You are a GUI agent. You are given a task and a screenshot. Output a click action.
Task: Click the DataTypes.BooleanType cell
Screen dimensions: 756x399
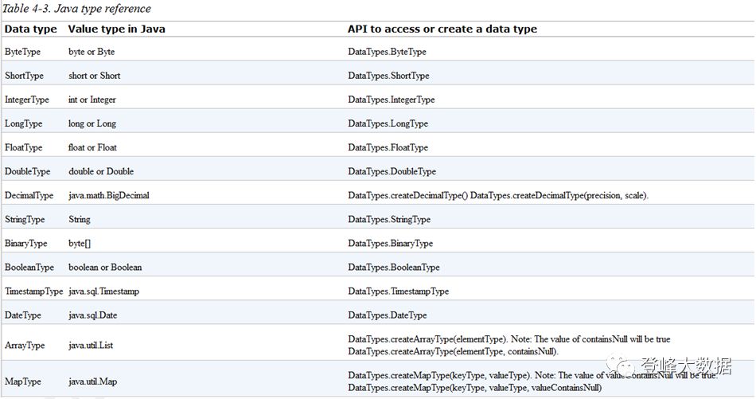(394, 268)
